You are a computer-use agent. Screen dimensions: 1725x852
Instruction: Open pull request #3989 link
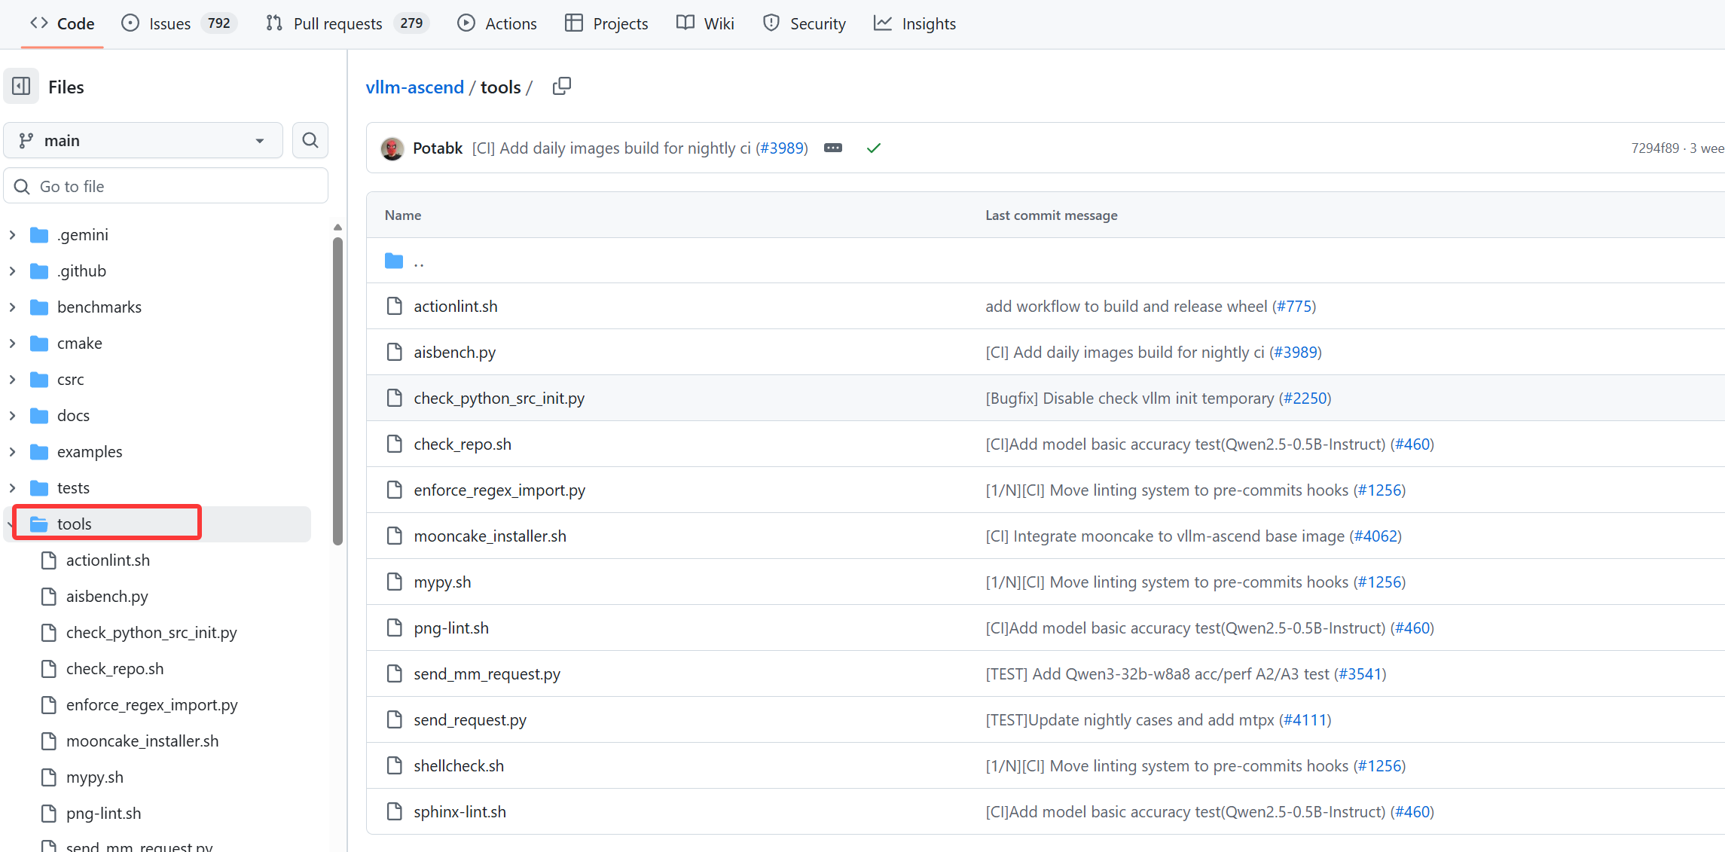(x=782, y=148)
